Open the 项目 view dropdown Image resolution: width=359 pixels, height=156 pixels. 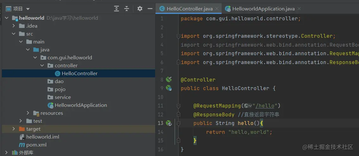tap(28, 9)
